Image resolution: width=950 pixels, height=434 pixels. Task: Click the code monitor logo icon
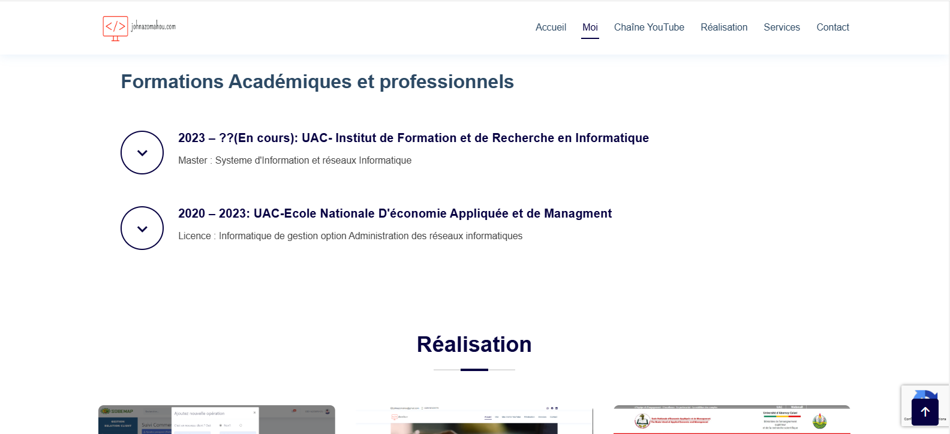tap(115, 28)
